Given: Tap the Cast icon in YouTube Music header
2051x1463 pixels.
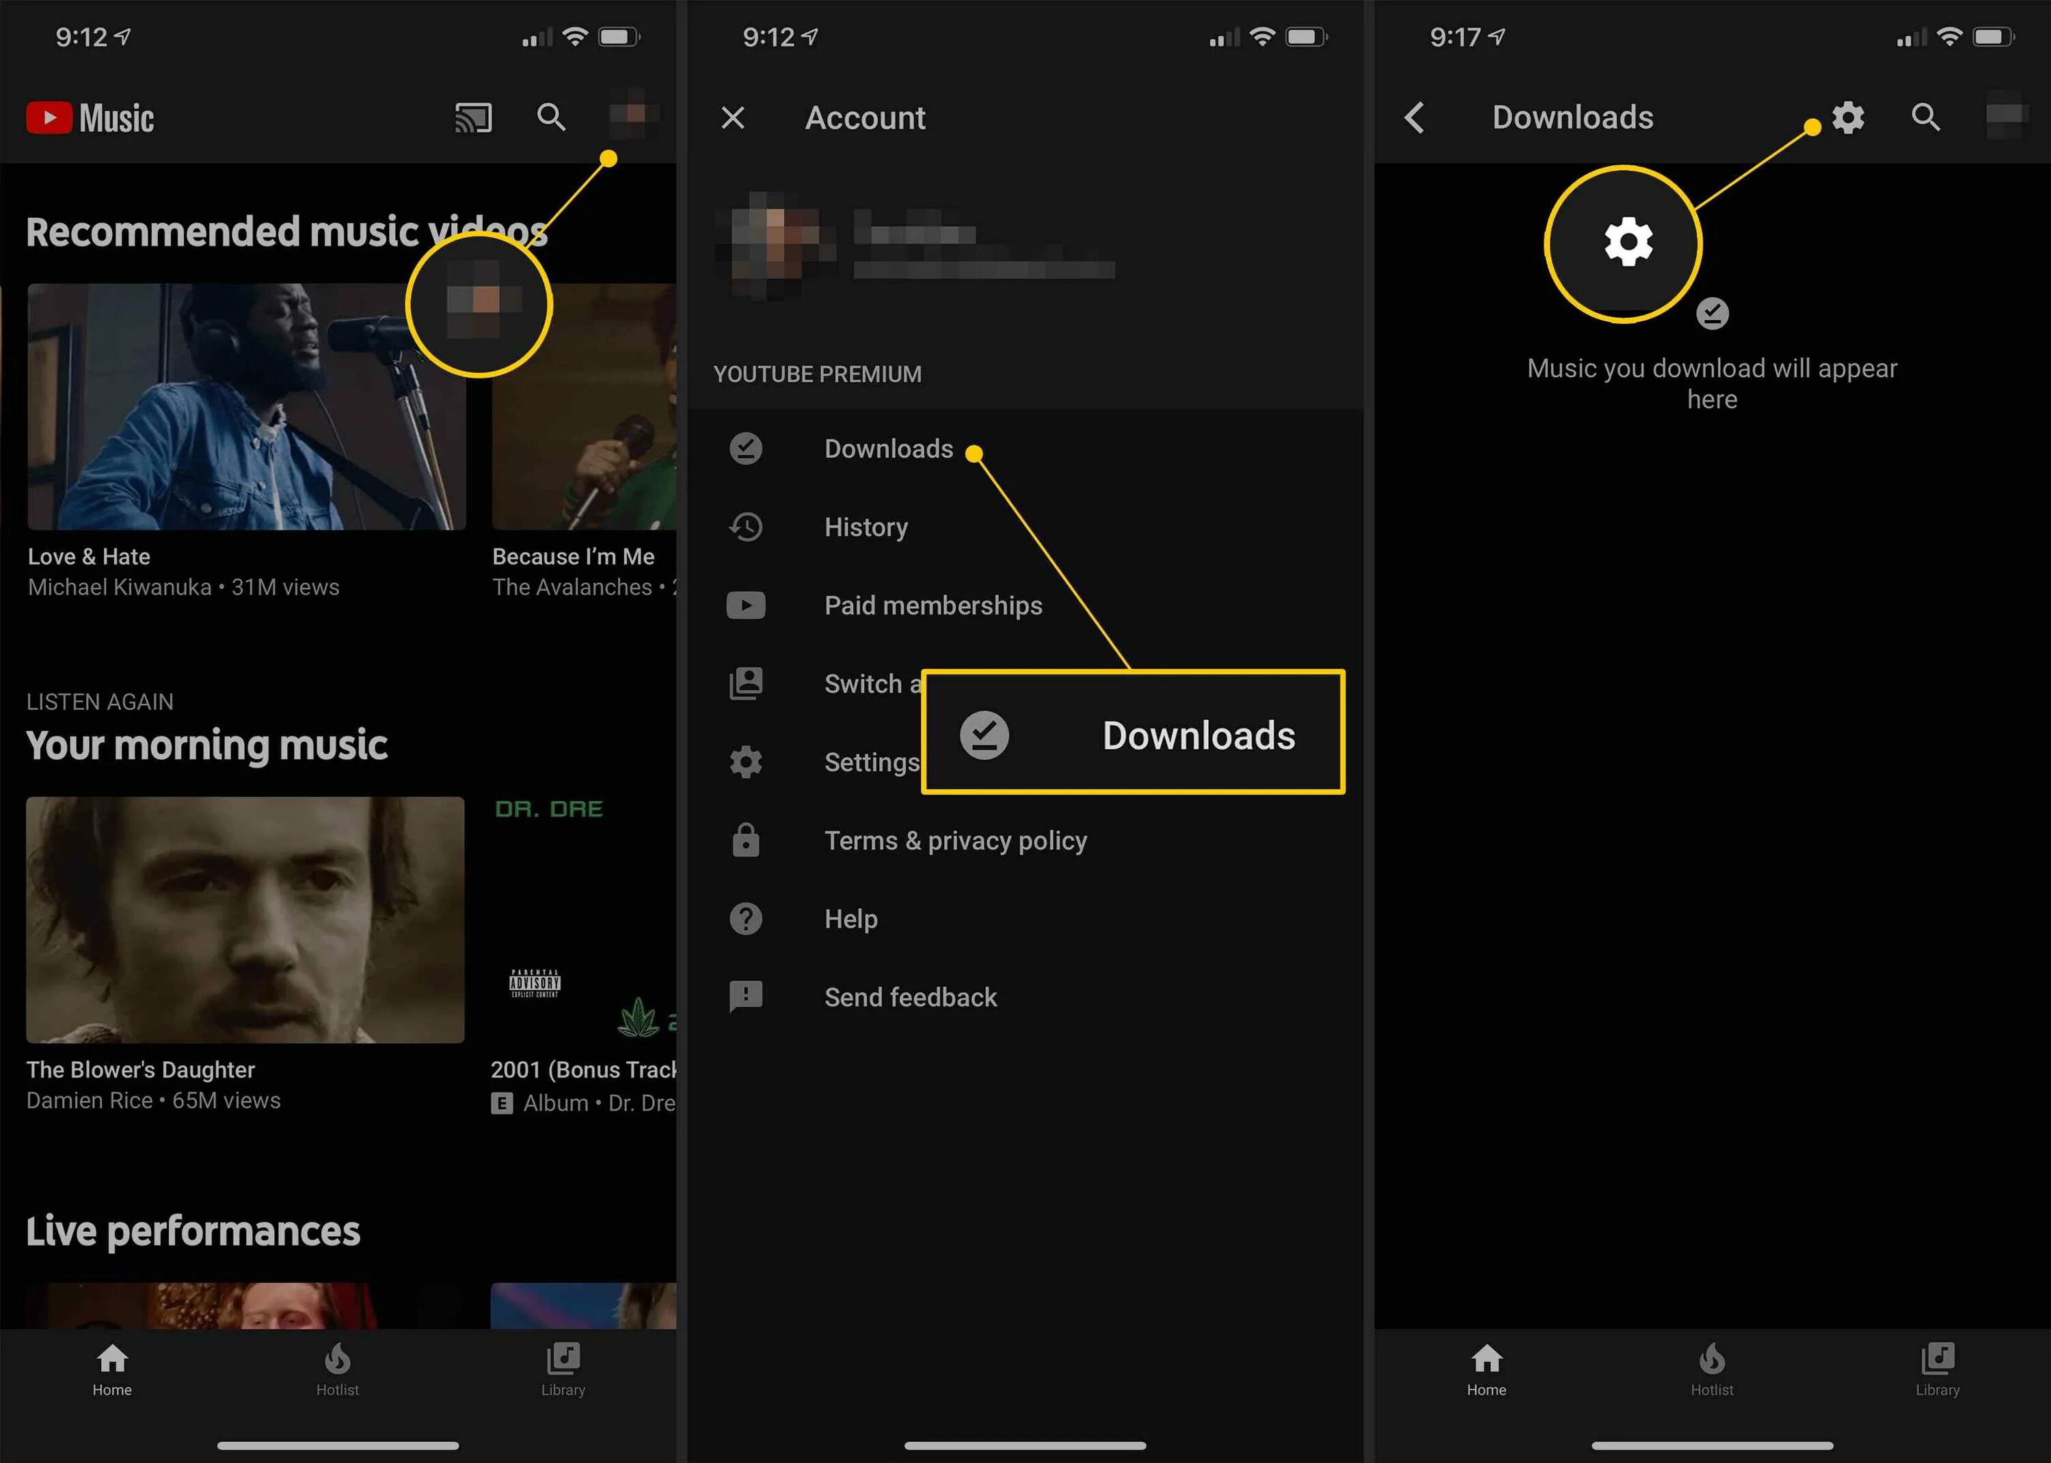Looking at the screenshot, I should pos(473,118).
